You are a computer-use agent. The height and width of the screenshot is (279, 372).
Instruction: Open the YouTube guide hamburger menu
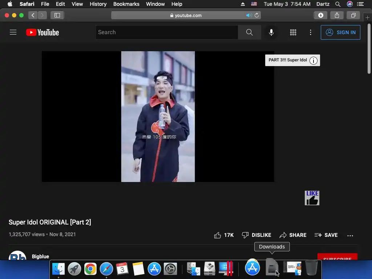(13, 32)
